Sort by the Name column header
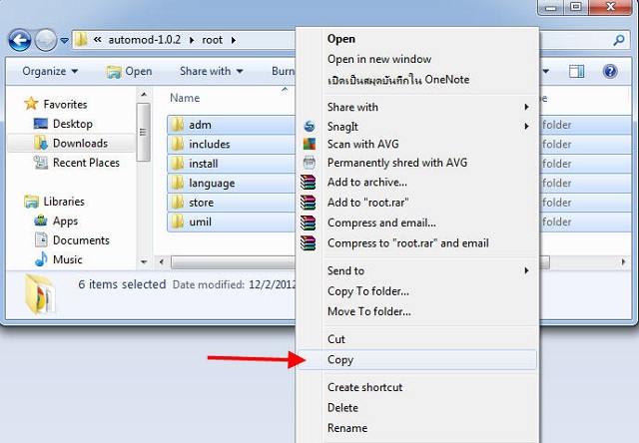This screenshot has width=639, height=443. pos(185,98)
